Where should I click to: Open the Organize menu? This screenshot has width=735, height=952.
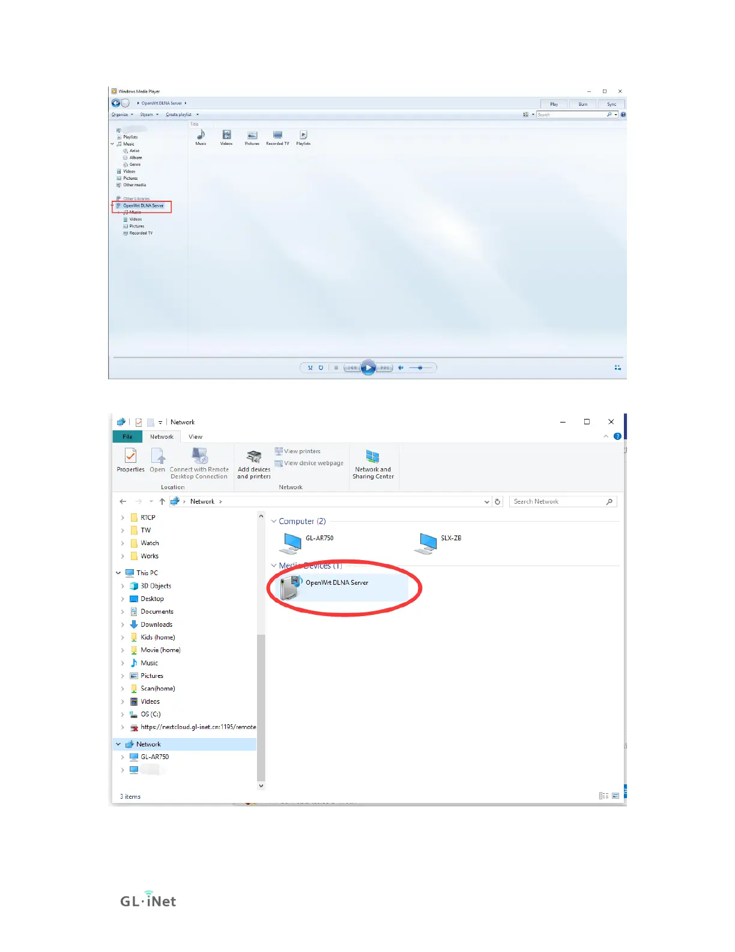[122, 114]
